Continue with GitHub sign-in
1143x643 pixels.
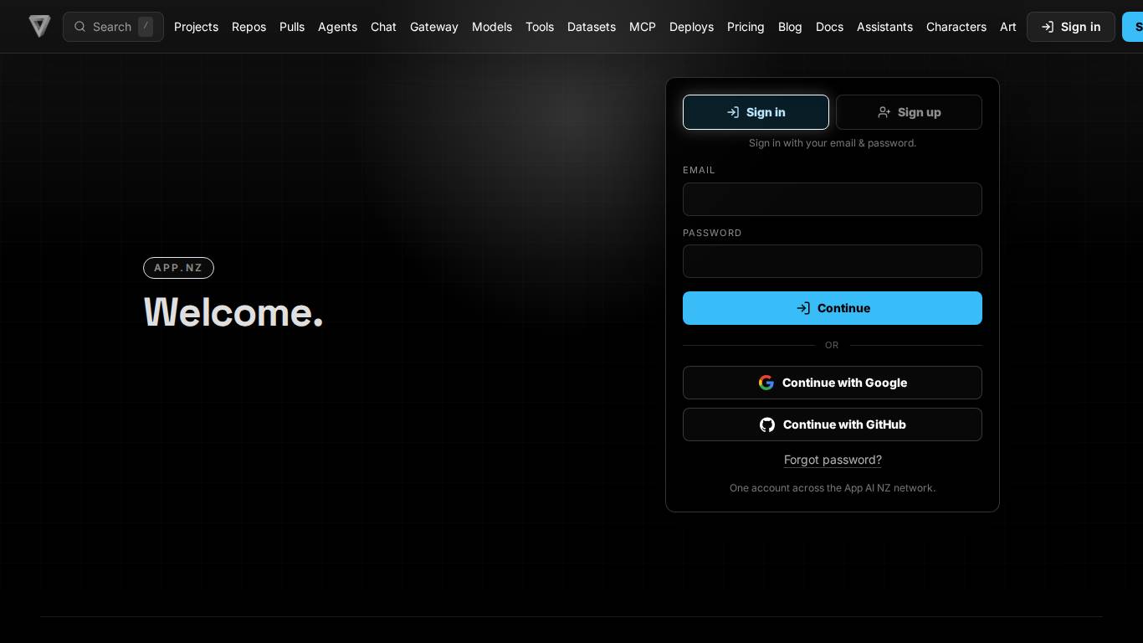(x=833, y=424)
